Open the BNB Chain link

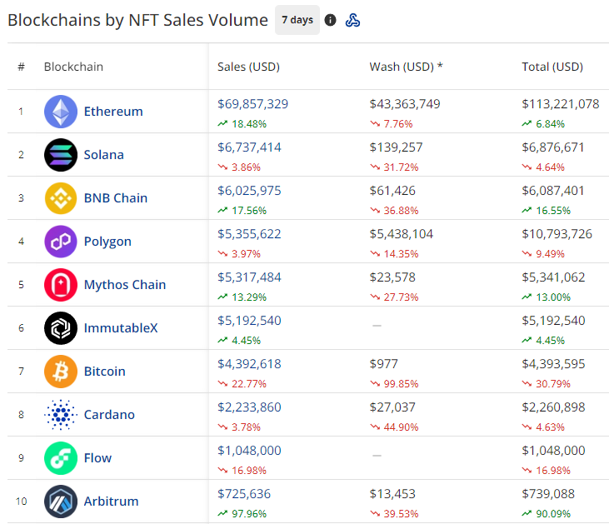tap(116, 198)
